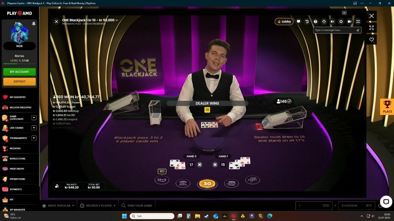
Task: Click Find Your Game search
Action: 137,206
